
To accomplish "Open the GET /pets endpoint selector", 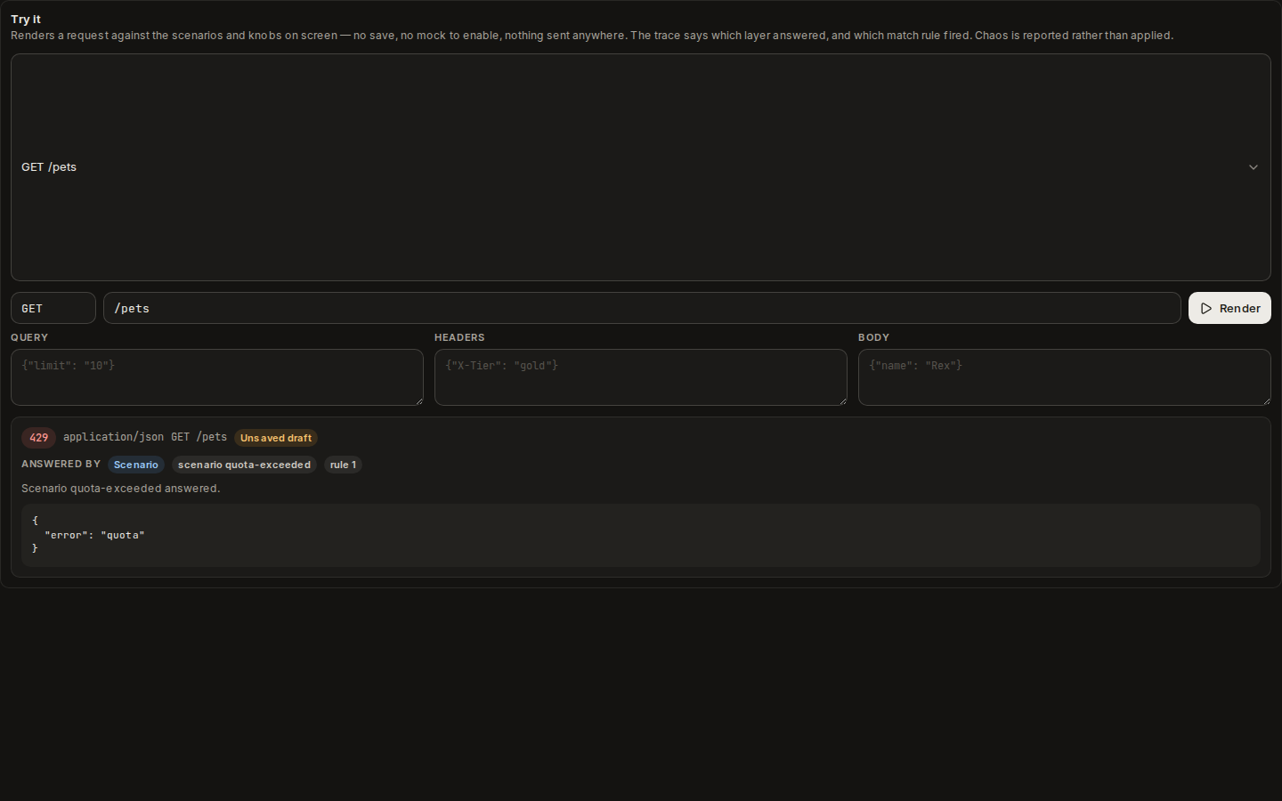I will pos(641,167).
